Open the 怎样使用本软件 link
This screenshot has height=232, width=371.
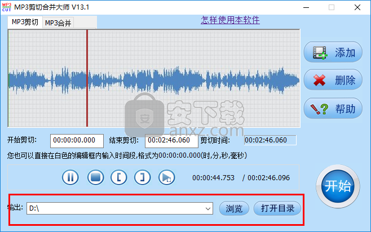tap(230, 20)
